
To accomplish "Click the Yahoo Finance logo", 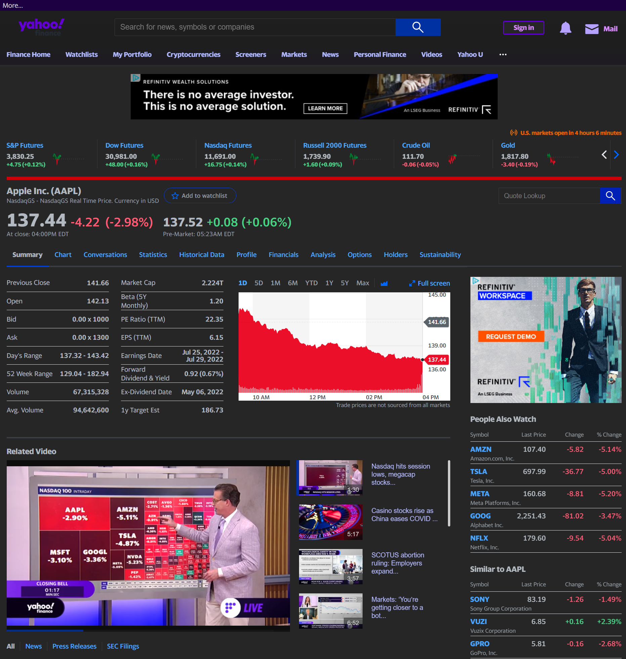I will click(41, 27).
